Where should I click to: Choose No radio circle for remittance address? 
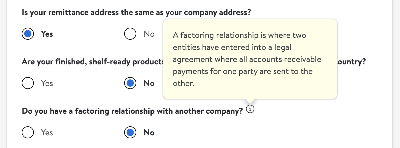(130, 34)
